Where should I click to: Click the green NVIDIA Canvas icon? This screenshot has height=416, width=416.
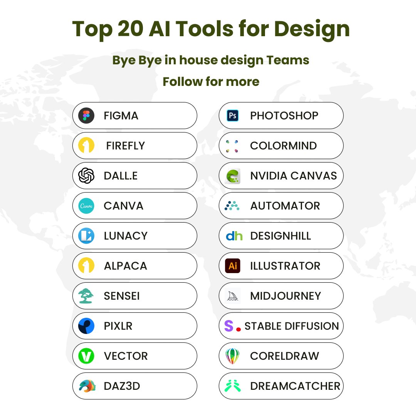[x=233, y=176]
